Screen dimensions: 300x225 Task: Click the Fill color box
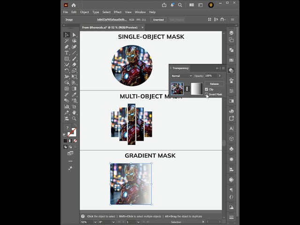pos(67,128)
